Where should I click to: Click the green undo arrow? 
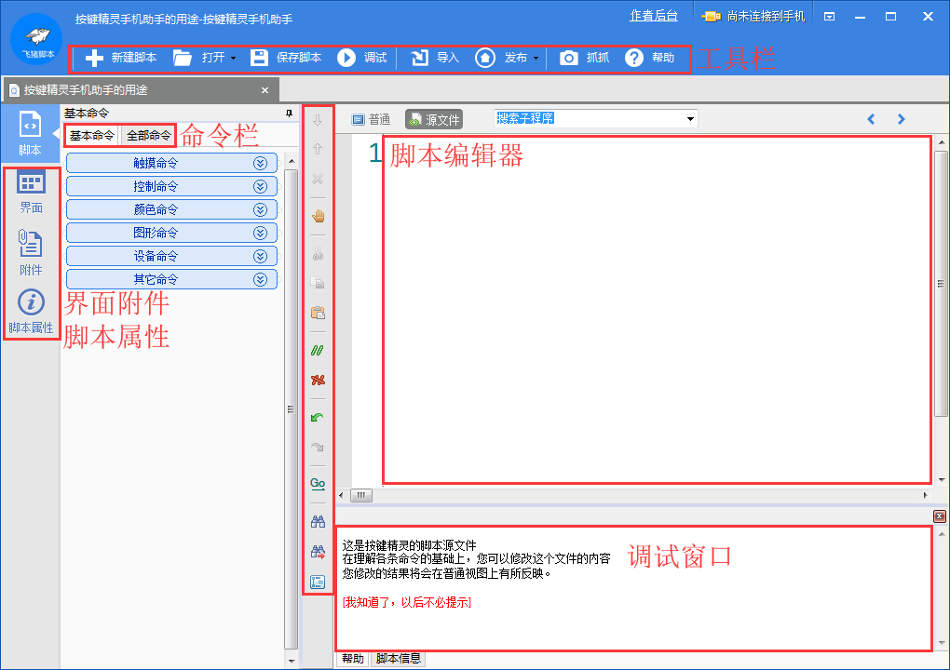[318, 417]
